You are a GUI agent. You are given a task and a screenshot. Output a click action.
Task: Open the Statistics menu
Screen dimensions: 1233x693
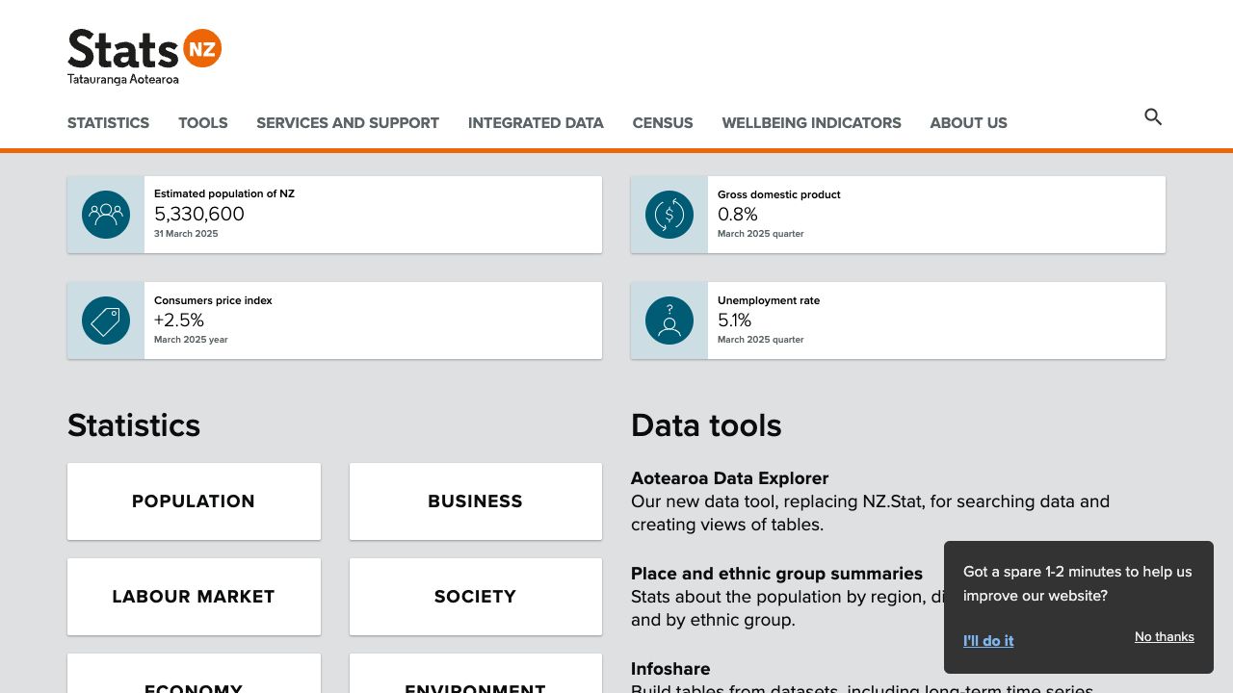[x=108, y=123]
